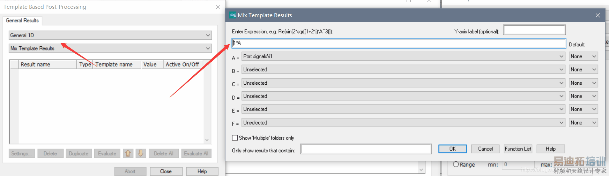The width and height of the screenshot is (609, 176).
Task: Close the Template Based Post-Processing window
Action: [x=218, y=7]
